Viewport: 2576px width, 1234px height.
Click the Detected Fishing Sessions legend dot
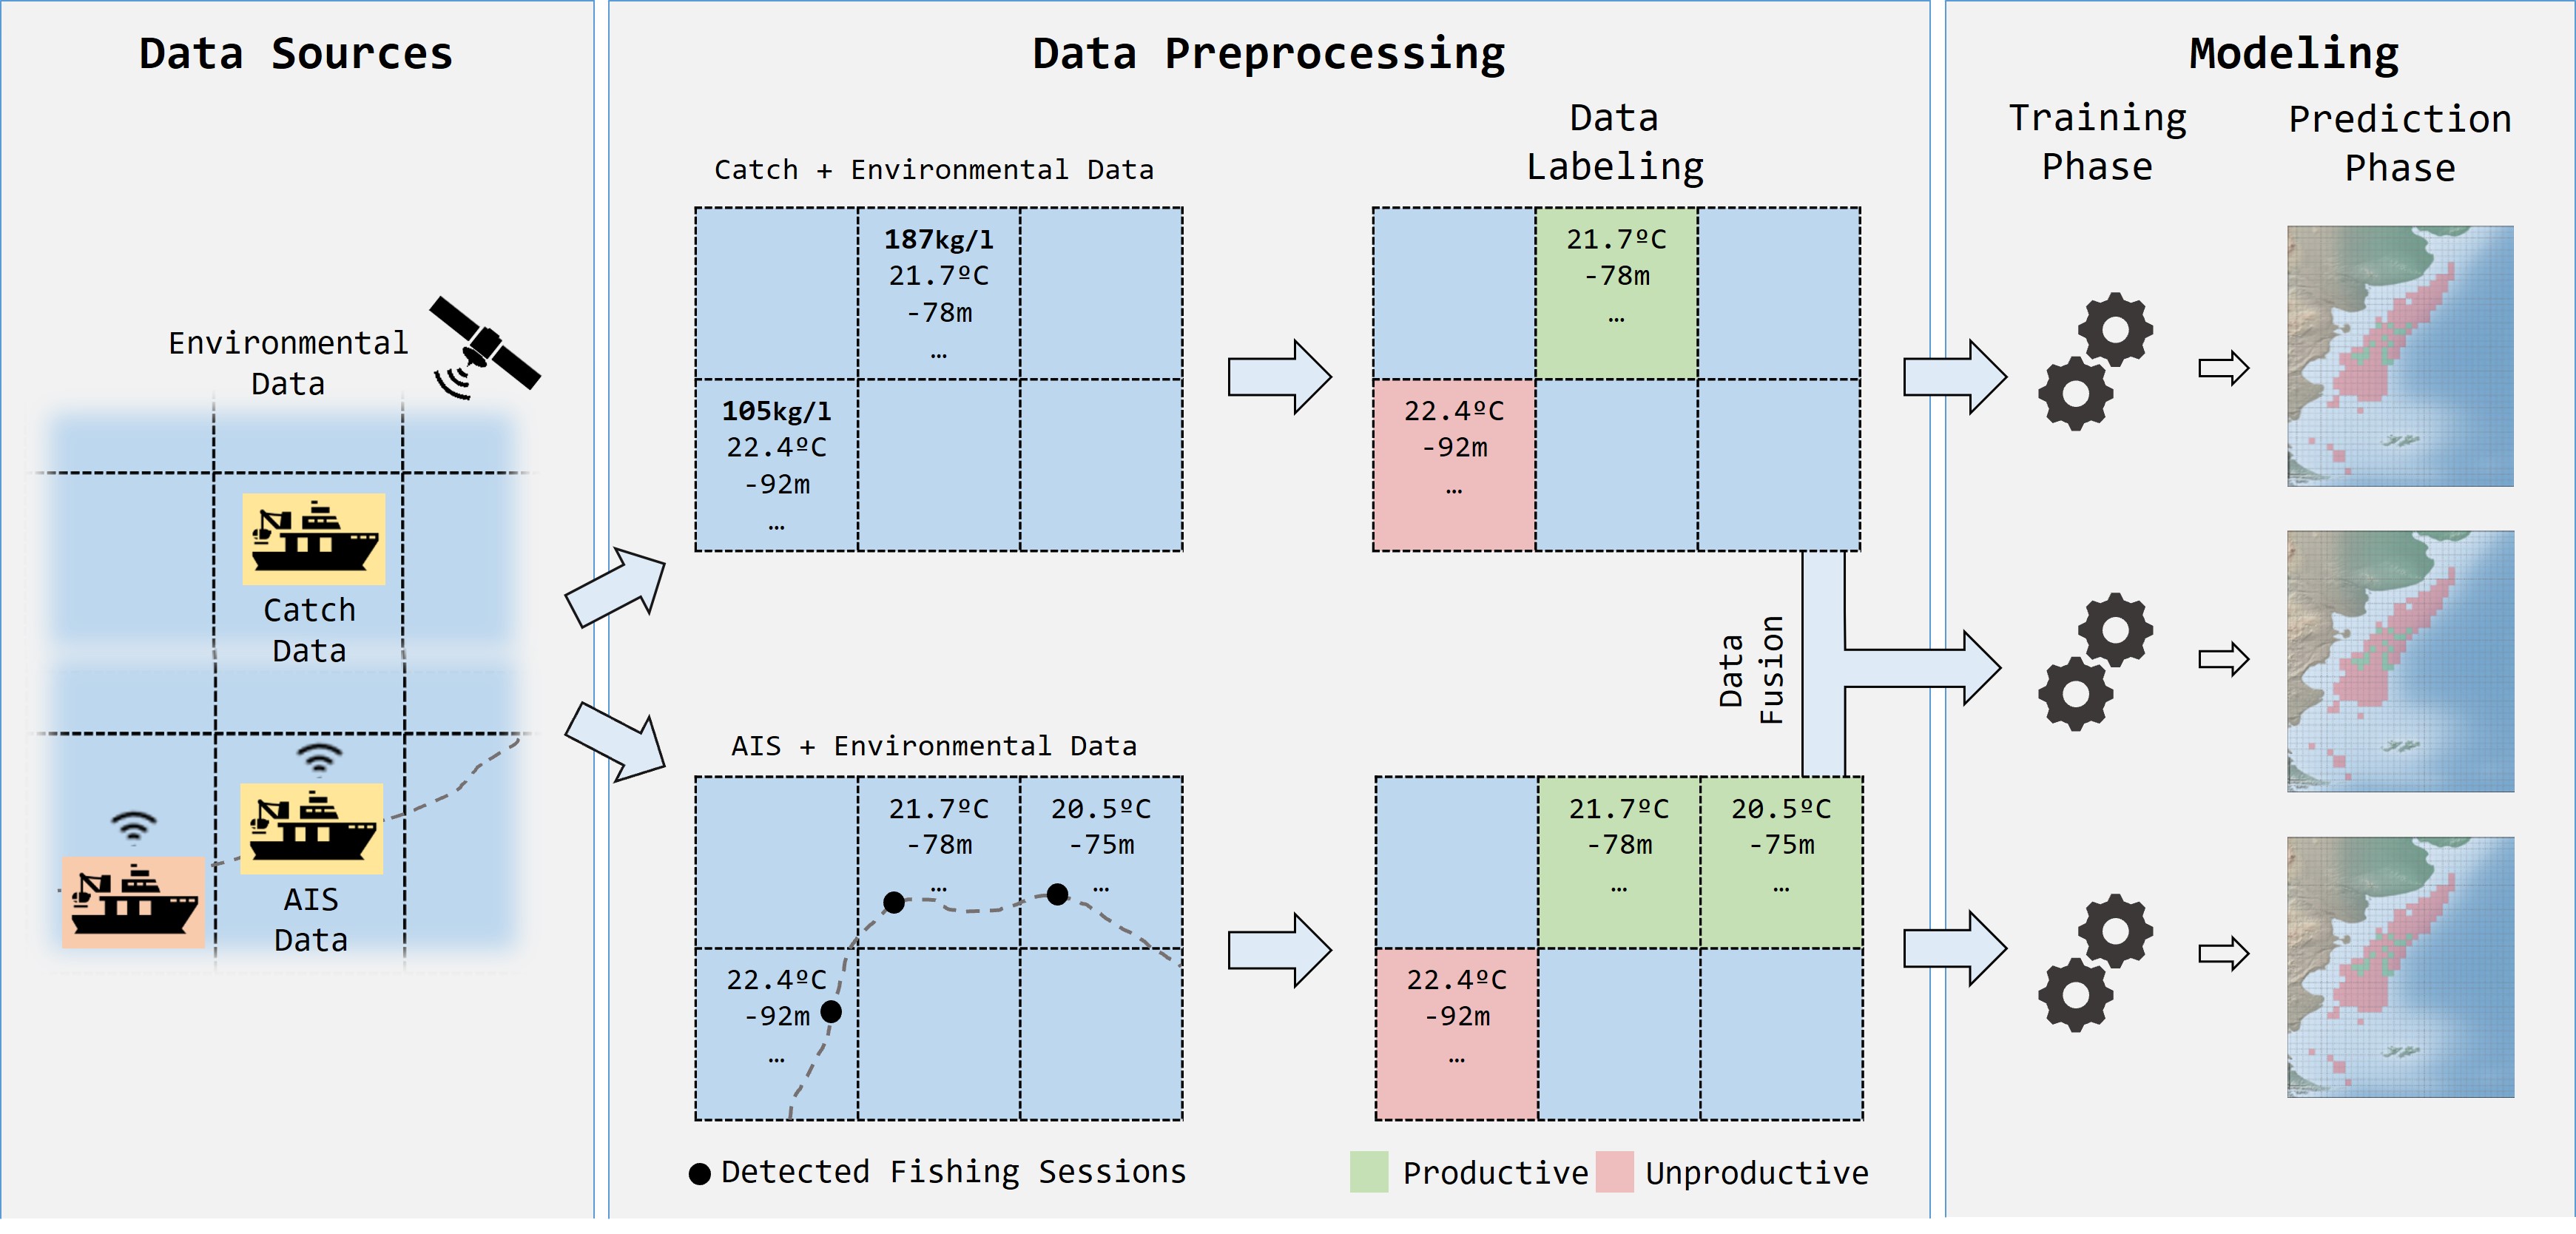[700, 1173]
